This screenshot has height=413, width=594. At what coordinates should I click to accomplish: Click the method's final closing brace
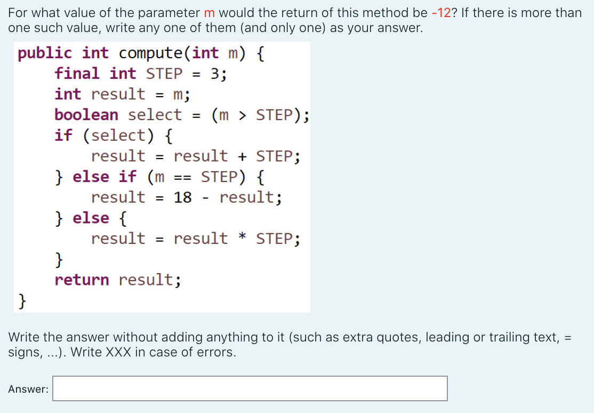tap(22, 302)
